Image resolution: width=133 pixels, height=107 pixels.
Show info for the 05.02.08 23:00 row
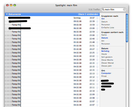click(x=97, y=35)
